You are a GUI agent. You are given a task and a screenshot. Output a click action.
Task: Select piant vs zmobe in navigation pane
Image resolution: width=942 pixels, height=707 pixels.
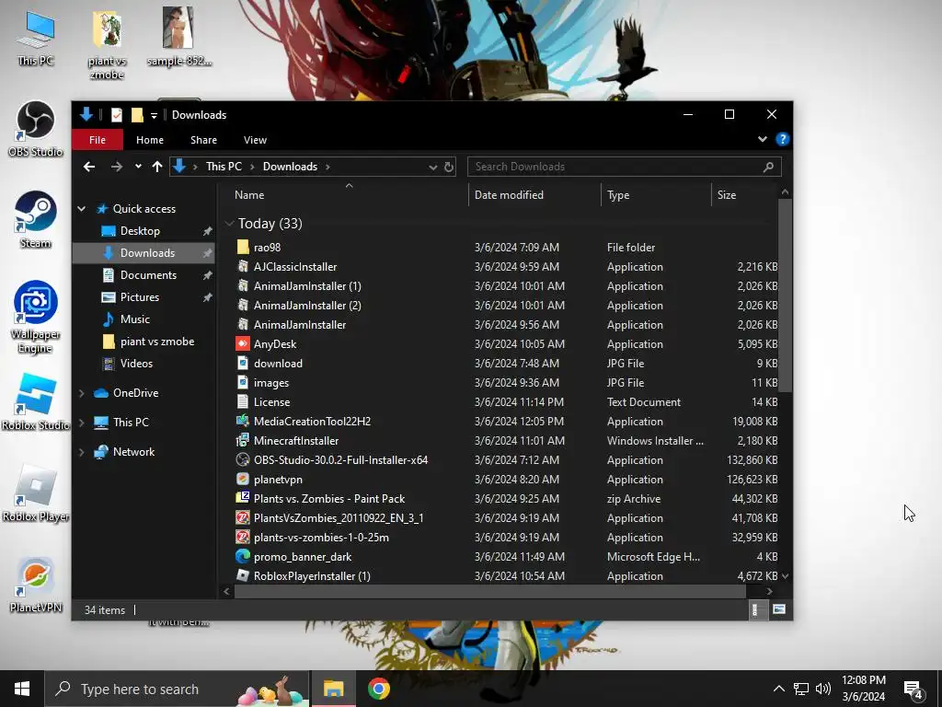click(x=157, y=342)
